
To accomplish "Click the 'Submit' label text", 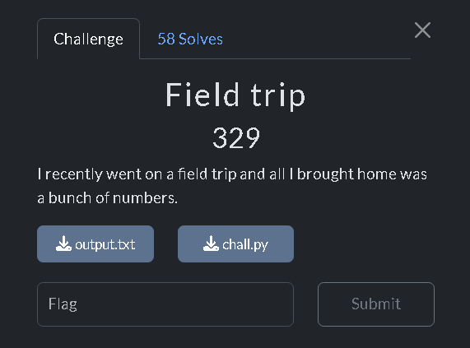I will [x=376, y=304].
